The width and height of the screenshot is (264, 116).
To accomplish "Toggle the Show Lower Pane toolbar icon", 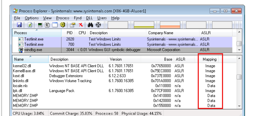I will (55, 25).
